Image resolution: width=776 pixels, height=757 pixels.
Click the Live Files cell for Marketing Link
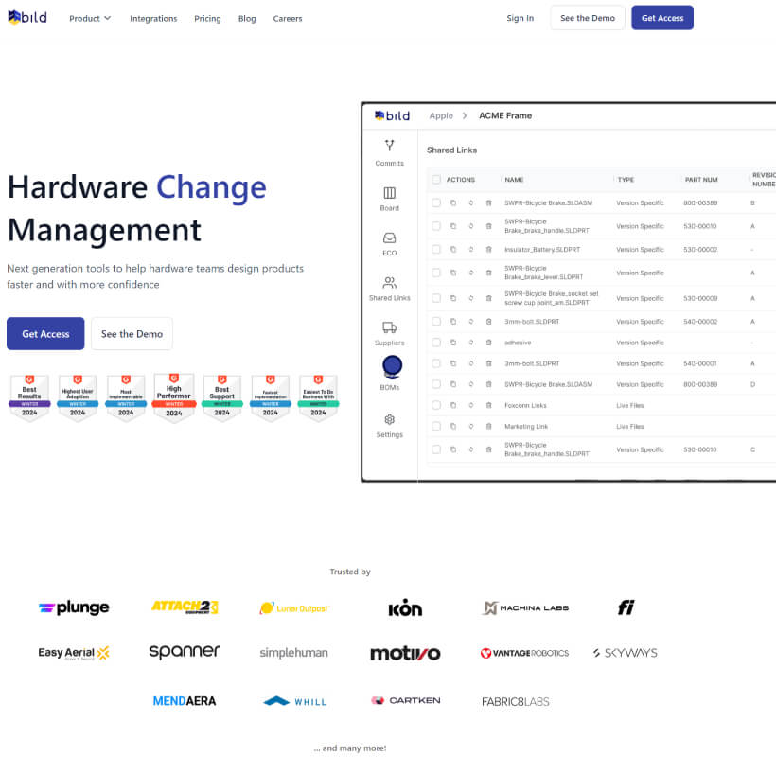pos(630,426)
